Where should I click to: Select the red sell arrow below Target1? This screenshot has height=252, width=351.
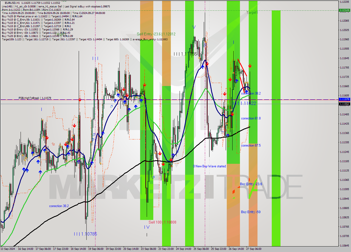tap(250, 66)
